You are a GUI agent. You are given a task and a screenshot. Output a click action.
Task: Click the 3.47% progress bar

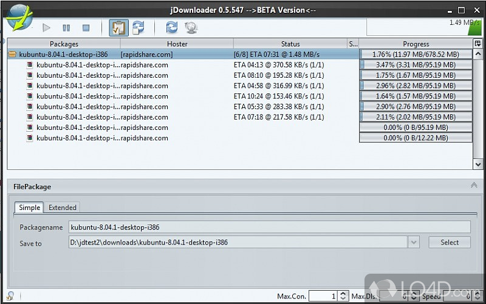click(x=416, y=65)
